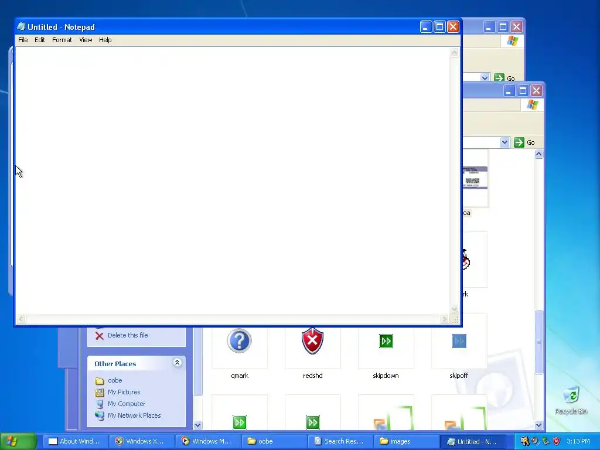Image resolution: width=600 pixels, height=450 pixels.
Task: Select the skipdown green arrows thumbnail
Action: pos(386,341)
